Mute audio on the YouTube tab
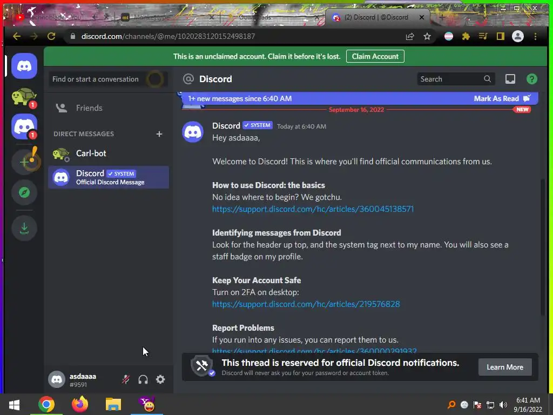553x415 pixels. pos(95,17)
